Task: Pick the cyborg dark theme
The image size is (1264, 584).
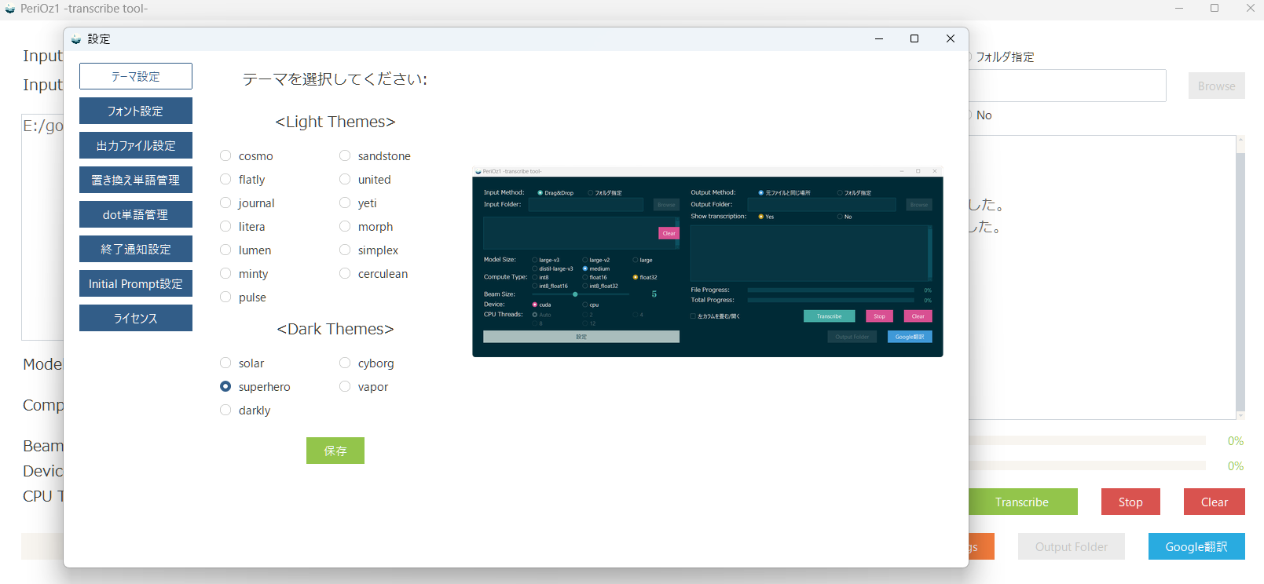Action: 345,363
